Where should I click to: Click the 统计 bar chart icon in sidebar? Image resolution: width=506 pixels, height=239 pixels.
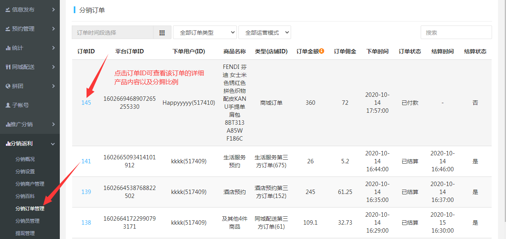(8, 48)
